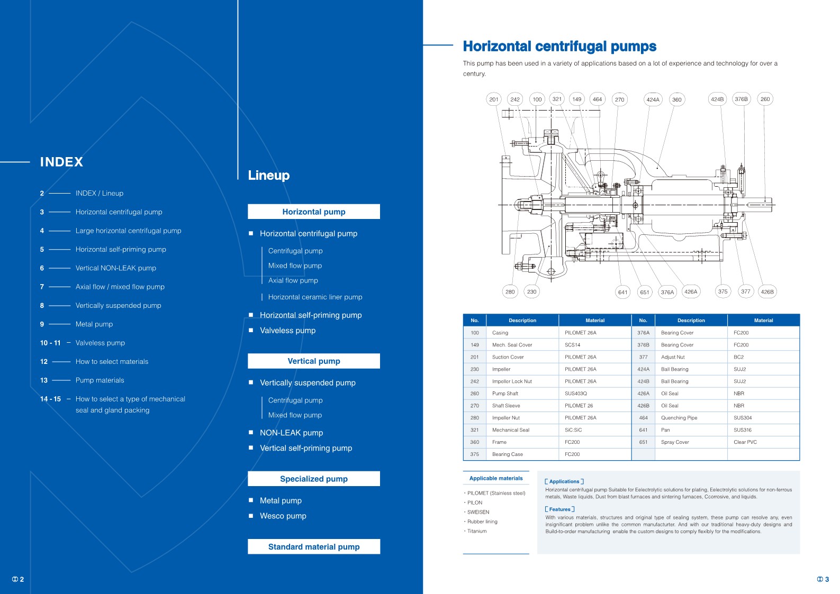Click part callout bubble 641
This screenshot has height=594, width=840.
click(x=623, y=292)
